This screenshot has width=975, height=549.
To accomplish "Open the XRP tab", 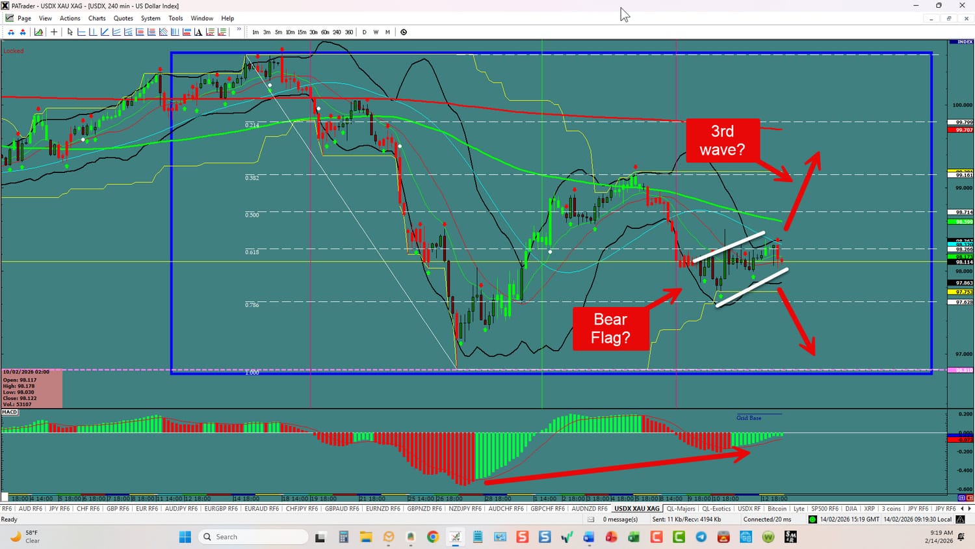I will 870,509.
